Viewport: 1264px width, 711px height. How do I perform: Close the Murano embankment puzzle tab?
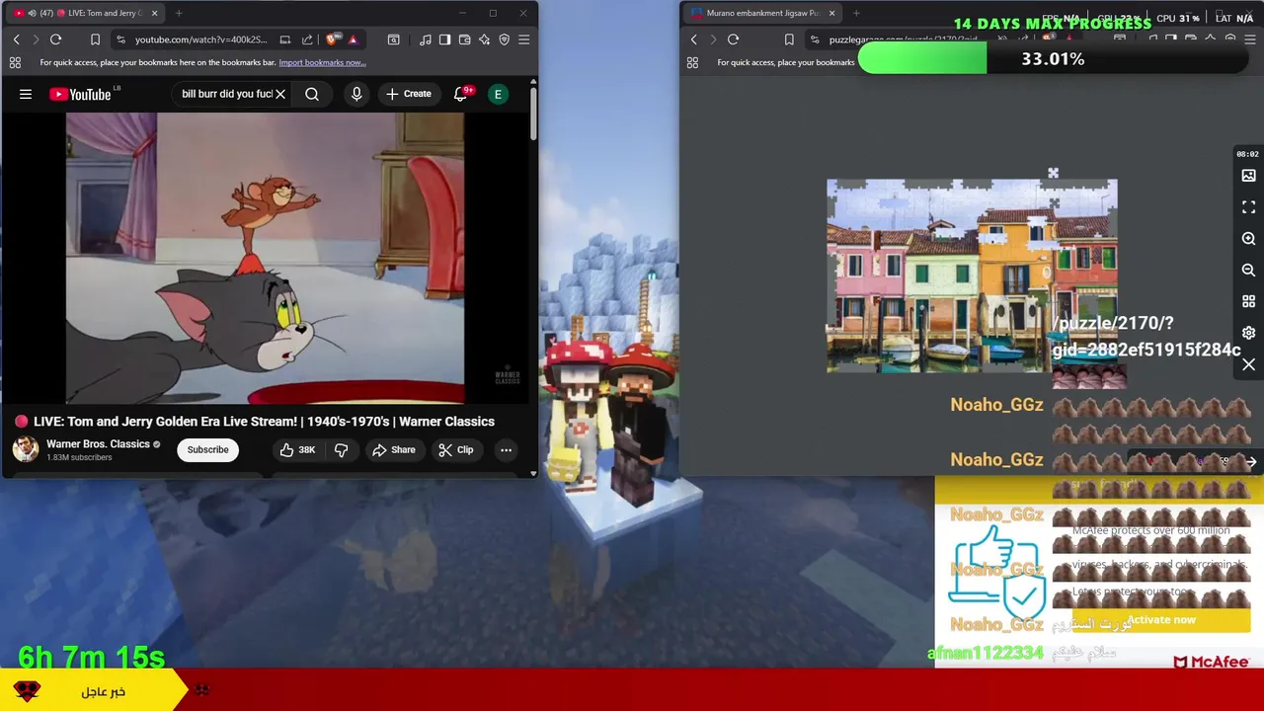(831, 13)
